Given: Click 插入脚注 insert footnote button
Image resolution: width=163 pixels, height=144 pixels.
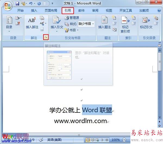Looking at the screenshot, I should point(32,23).
